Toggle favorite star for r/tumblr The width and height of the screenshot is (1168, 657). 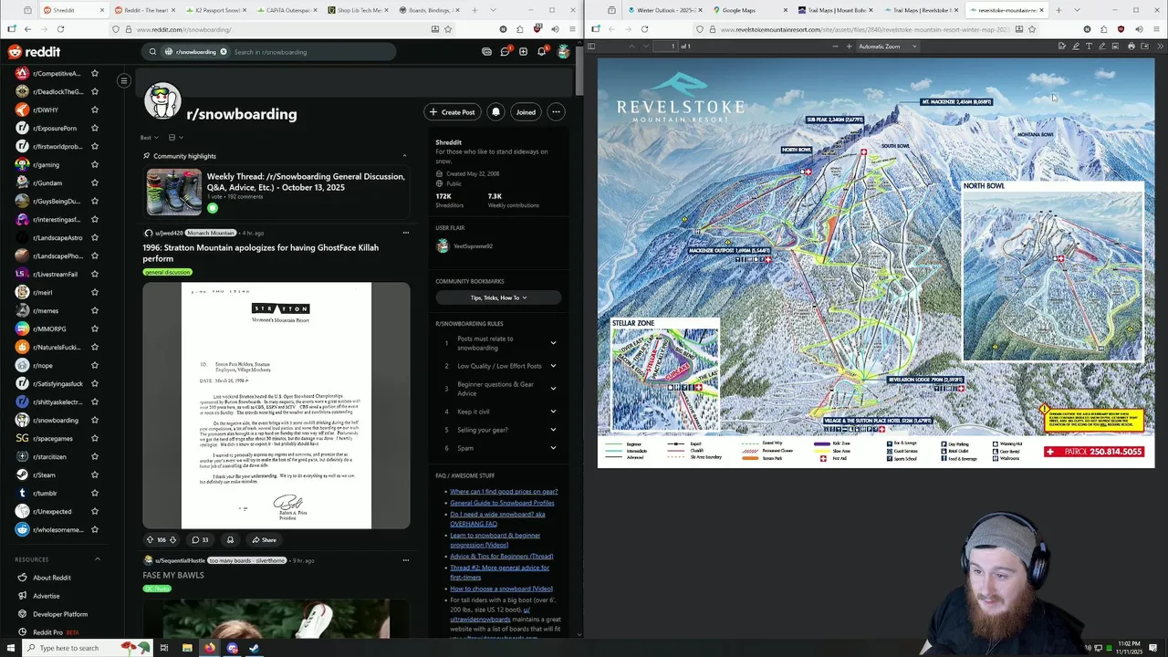[x=94, y=493]
